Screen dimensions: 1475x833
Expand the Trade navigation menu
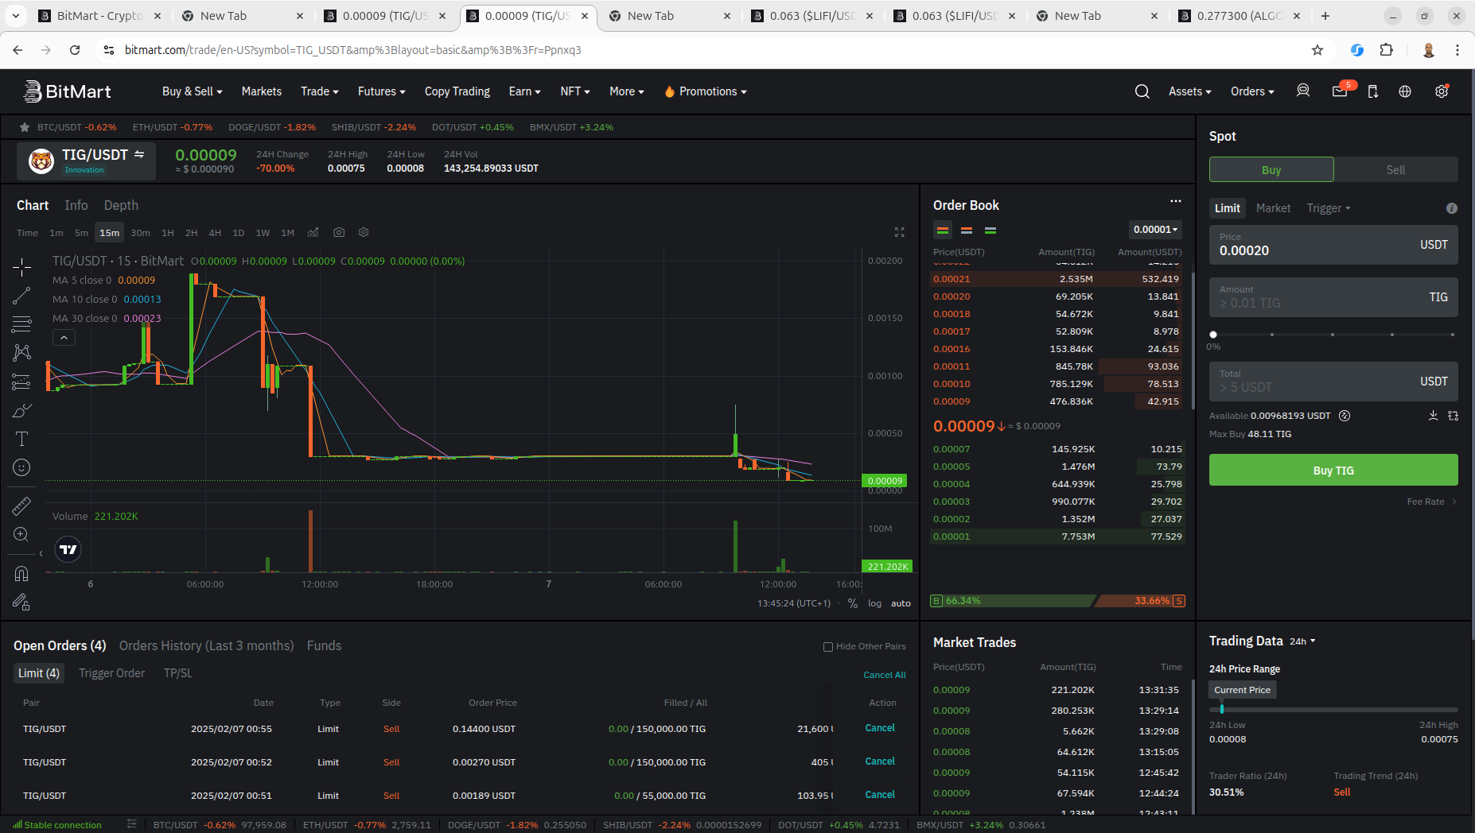tap(319, 91)
